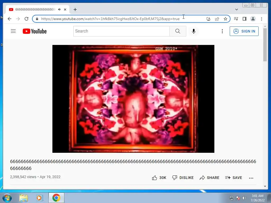Click the address bar URL
Viewport: 271px width, 203px height.
(x=110, y=19)
